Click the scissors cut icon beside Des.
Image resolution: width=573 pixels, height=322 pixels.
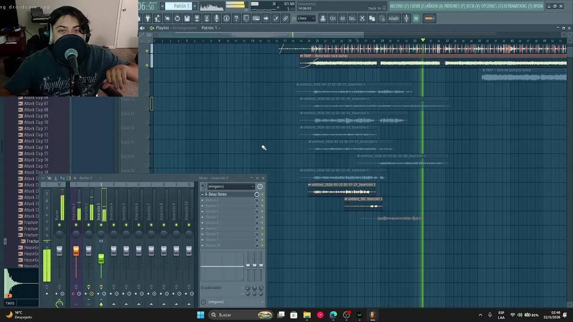click(x=362, y=18)
